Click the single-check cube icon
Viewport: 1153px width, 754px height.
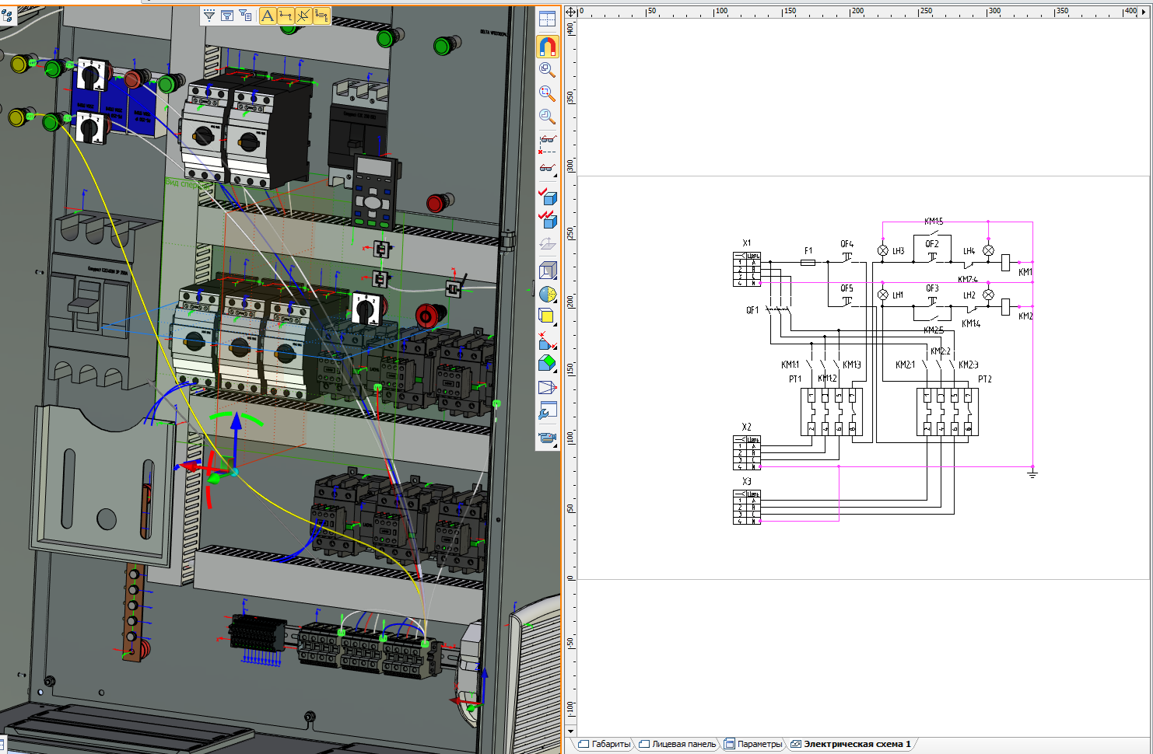click(548, 196)
